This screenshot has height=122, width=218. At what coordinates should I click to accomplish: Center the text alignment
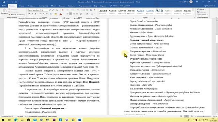tap(71, 14)
